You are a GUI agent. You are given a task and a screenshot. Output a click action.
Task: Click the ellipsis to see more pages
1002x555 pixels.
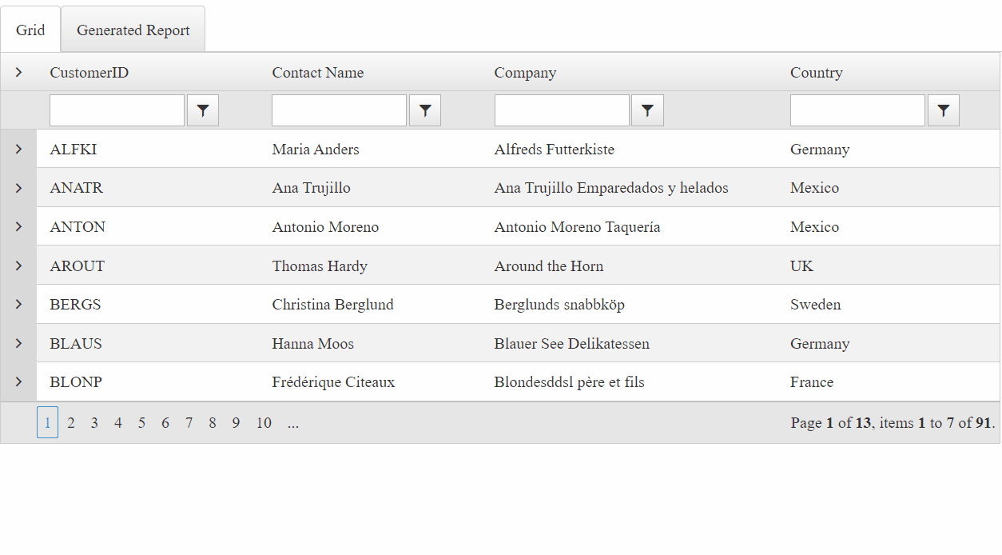pyautogui.click(x=292, y=422)
